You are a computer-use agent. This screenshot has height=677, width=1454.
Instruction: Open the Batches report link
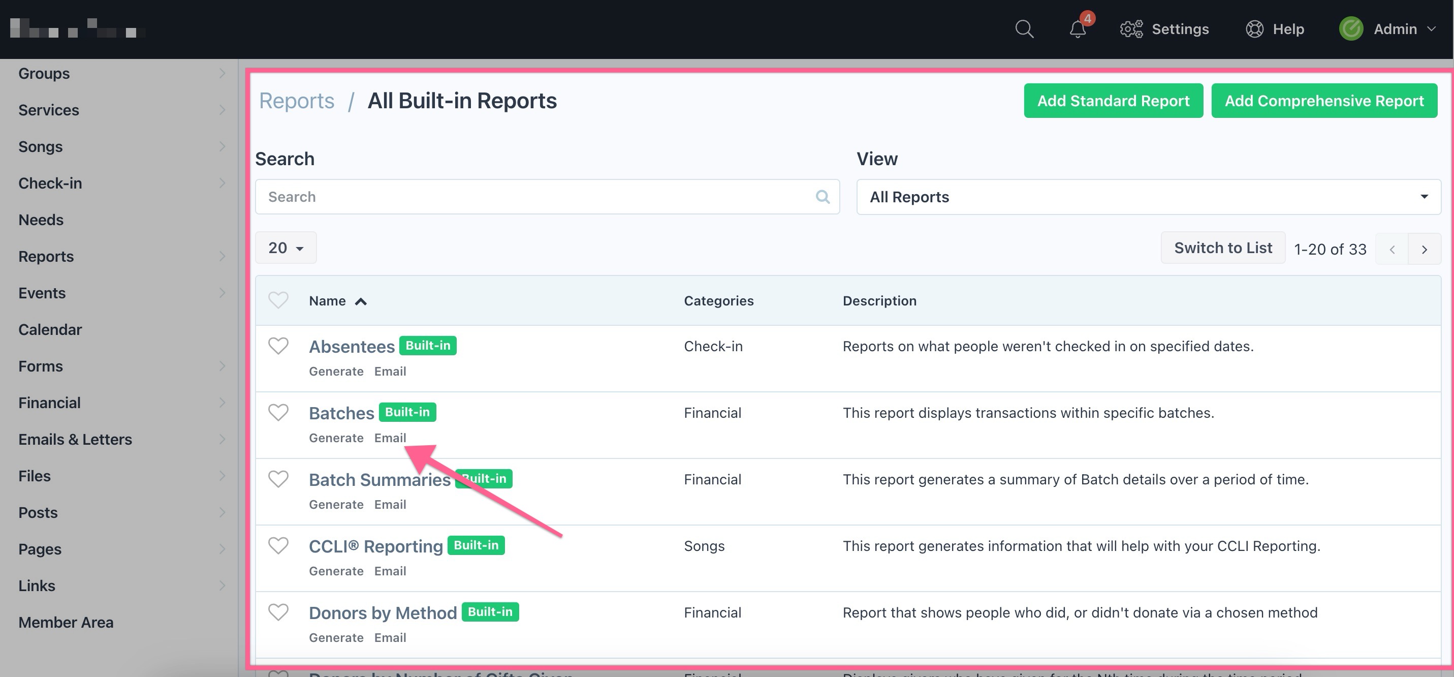341,413
